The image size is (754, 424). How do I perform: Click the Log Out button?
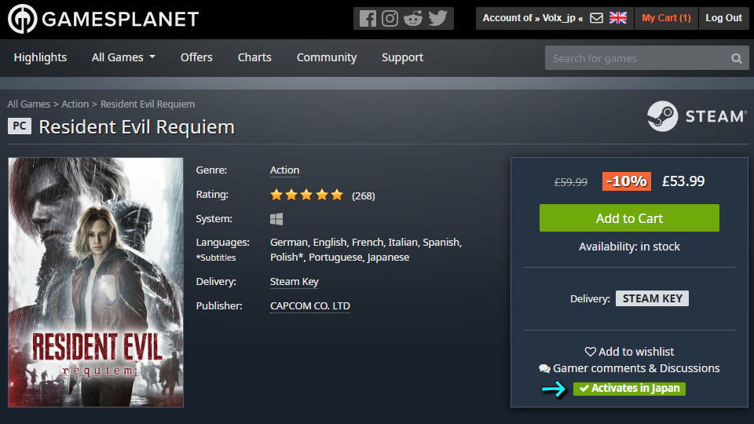(723, 18)
